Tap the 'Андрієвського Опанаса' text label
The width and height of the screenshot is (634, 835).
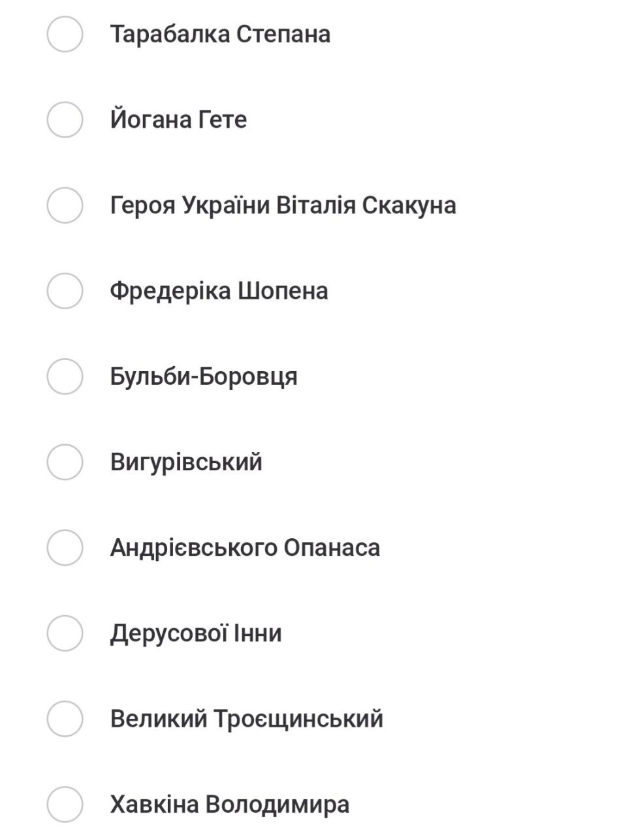point(245,547)
